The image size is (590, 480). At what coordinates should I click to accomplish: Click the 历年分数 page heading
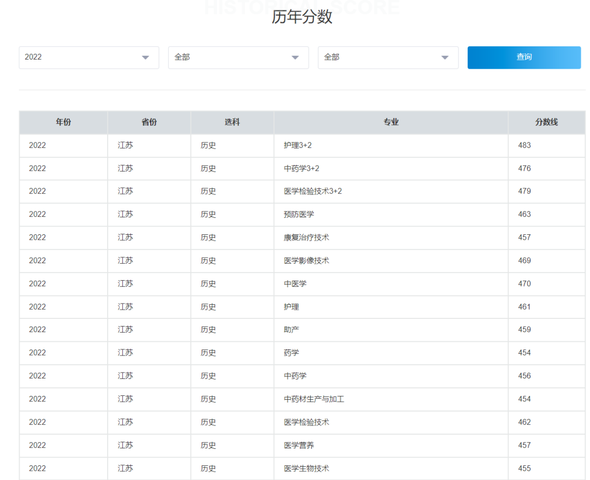click(x=302, y=17)
